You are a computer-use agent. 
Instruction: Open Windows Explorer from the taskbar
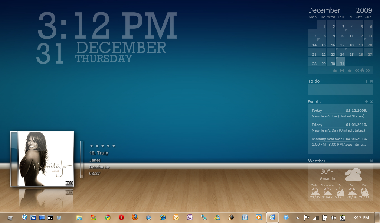pos(79,218)
